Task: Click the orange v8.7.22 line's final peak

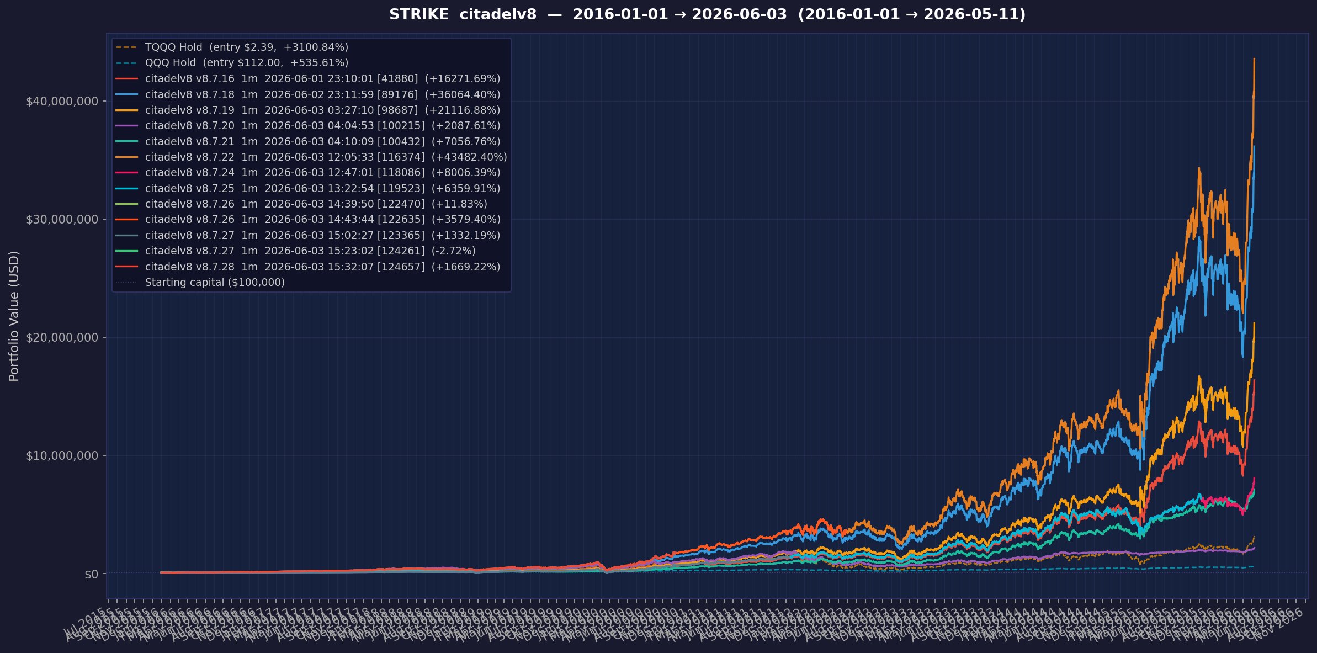Action: coord(1255,59)
